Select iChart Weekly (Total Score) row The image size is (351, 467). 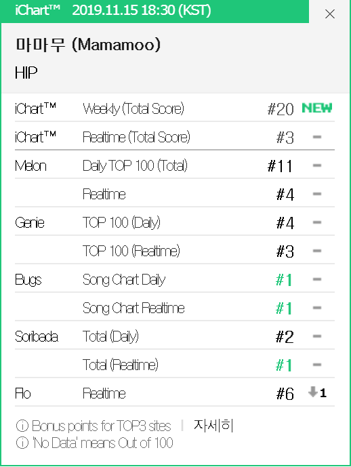(175, 108)
